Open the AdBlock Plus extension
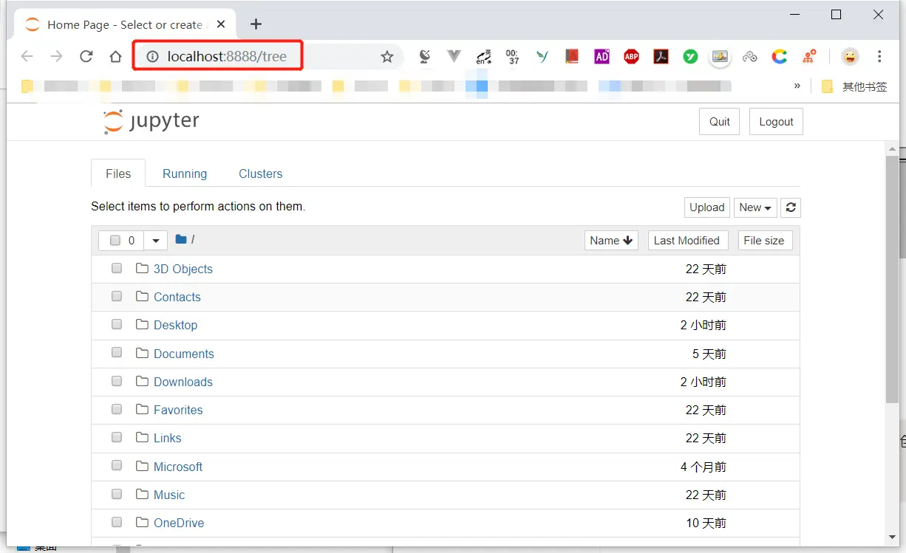The height and width of the screenshot is (553, 906). [x=631, y=56]
